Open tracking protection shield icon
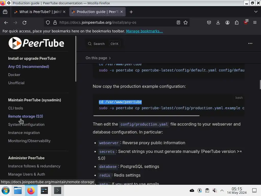The image size is (261, 196). point(48,22)
